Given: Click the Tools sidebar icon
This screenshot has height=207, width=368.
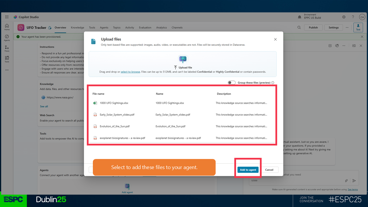Looking at the screenshot, I should click(7, 59).
